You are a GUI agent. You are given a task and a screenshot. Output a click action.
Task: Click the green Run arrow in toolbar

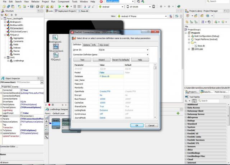(59, 6)
